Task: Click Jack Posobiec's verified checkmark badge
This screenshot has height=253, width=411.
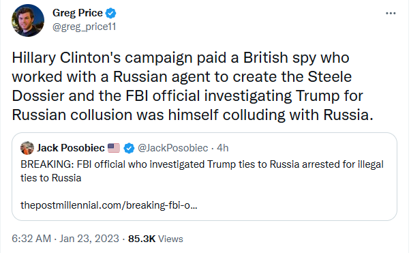Action: pyautogui.click(x=129, y=148)
